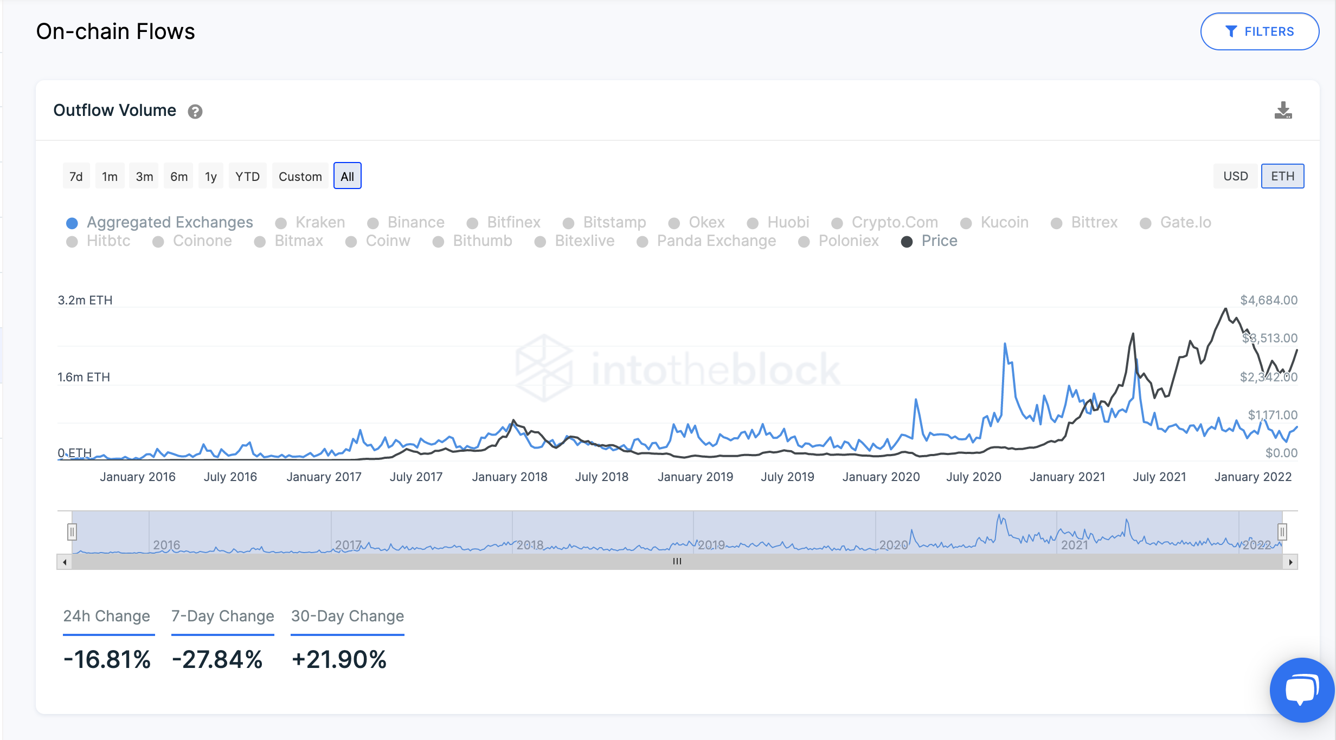Select the 1m time range
Image resolution: width=1336 pixels, height=740 pixels.
pyautogui.click(x=110, y=176)
